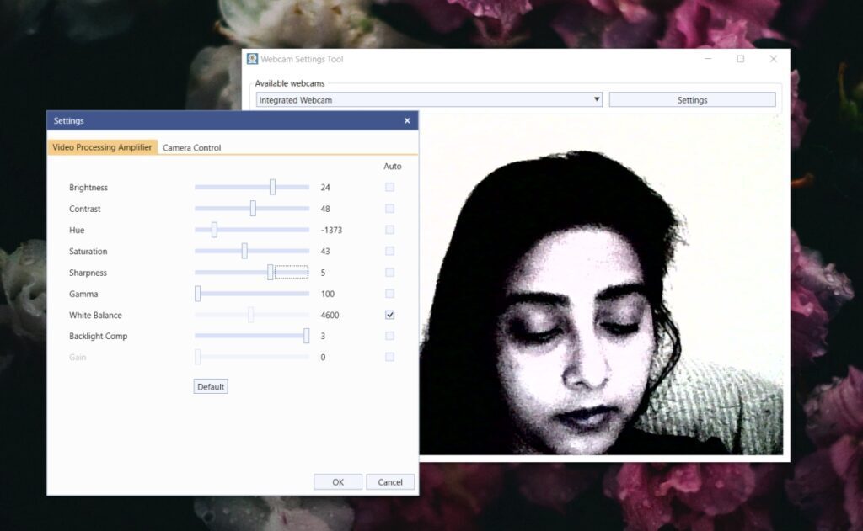863x531 pixels.
Task: Dismiss the dialog with the Cancel button
Action: (390, 481)
